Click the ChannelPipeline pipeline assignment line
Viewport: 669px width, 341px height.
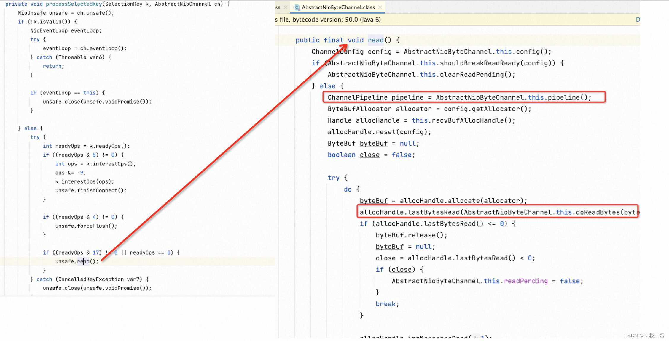click(x=460, y=97)
